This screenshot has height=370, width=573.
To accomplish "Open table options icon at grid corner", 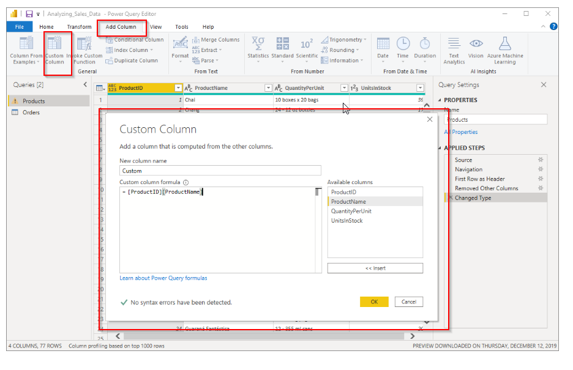I will click(100, 88).
